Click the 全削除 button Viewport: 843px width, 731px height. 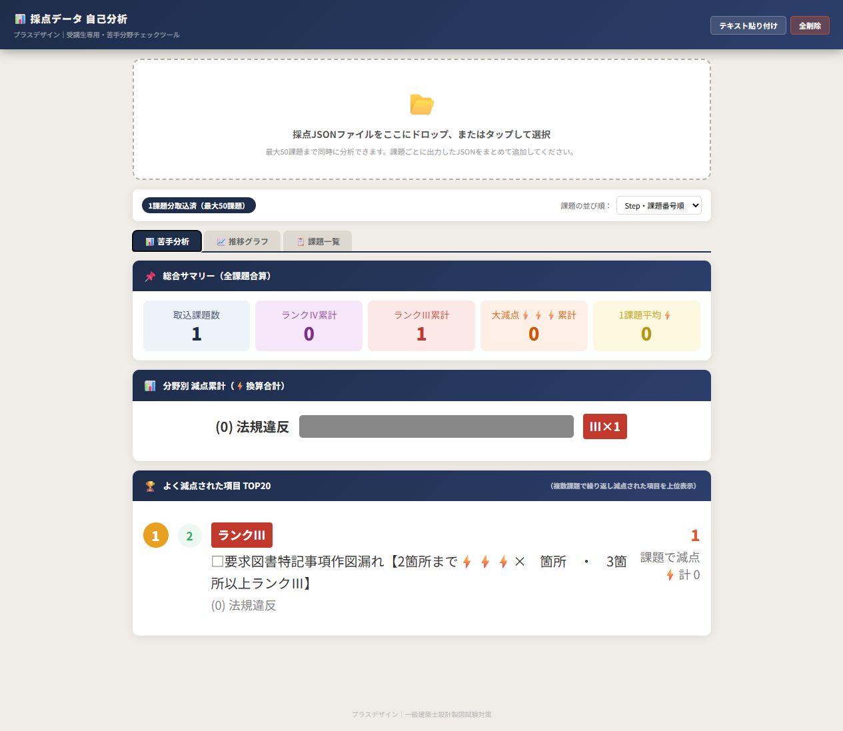(810, 25)
